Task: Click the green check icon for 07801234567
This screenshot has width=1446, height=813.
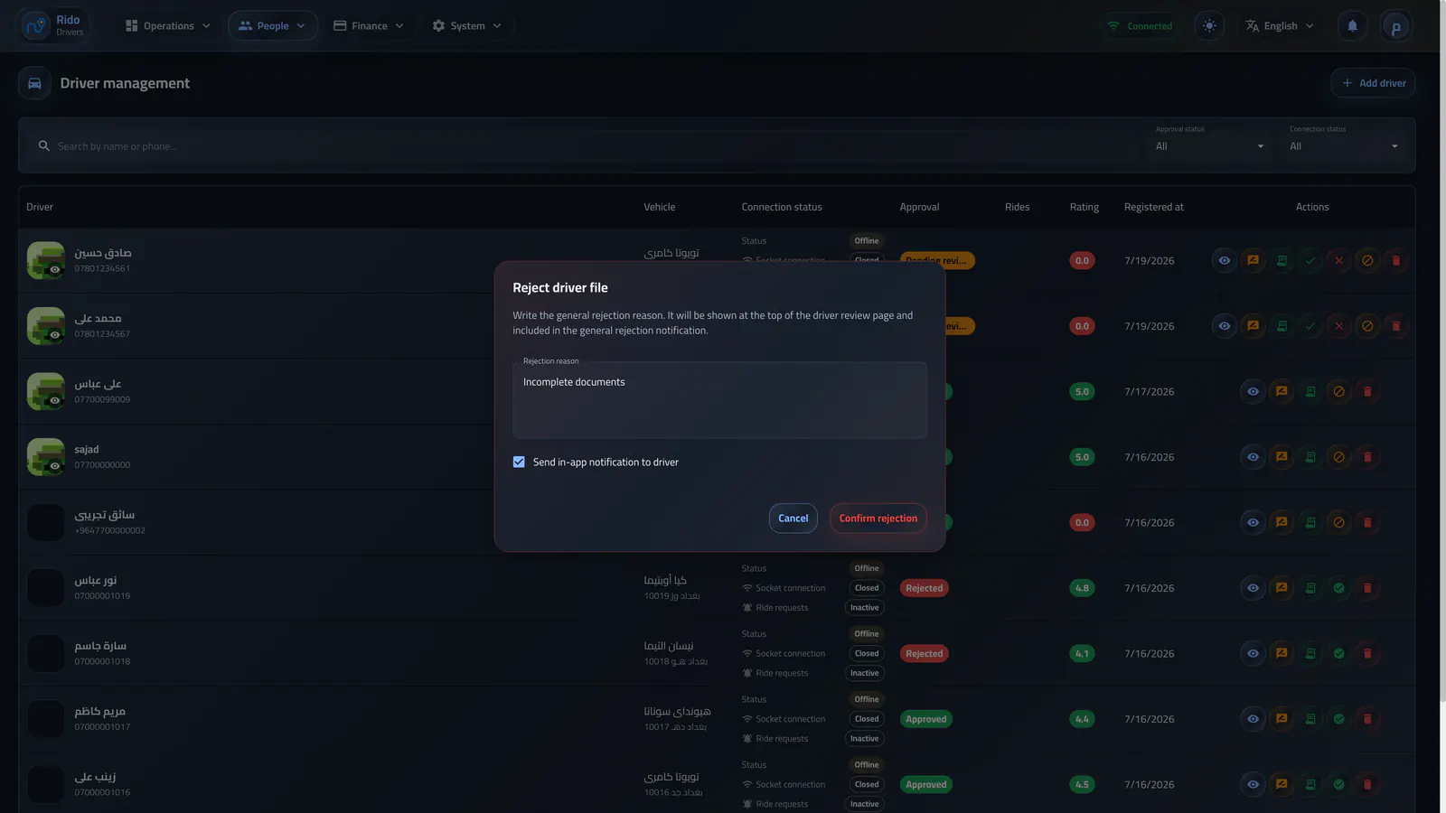Action: [x=1310, y=326]
